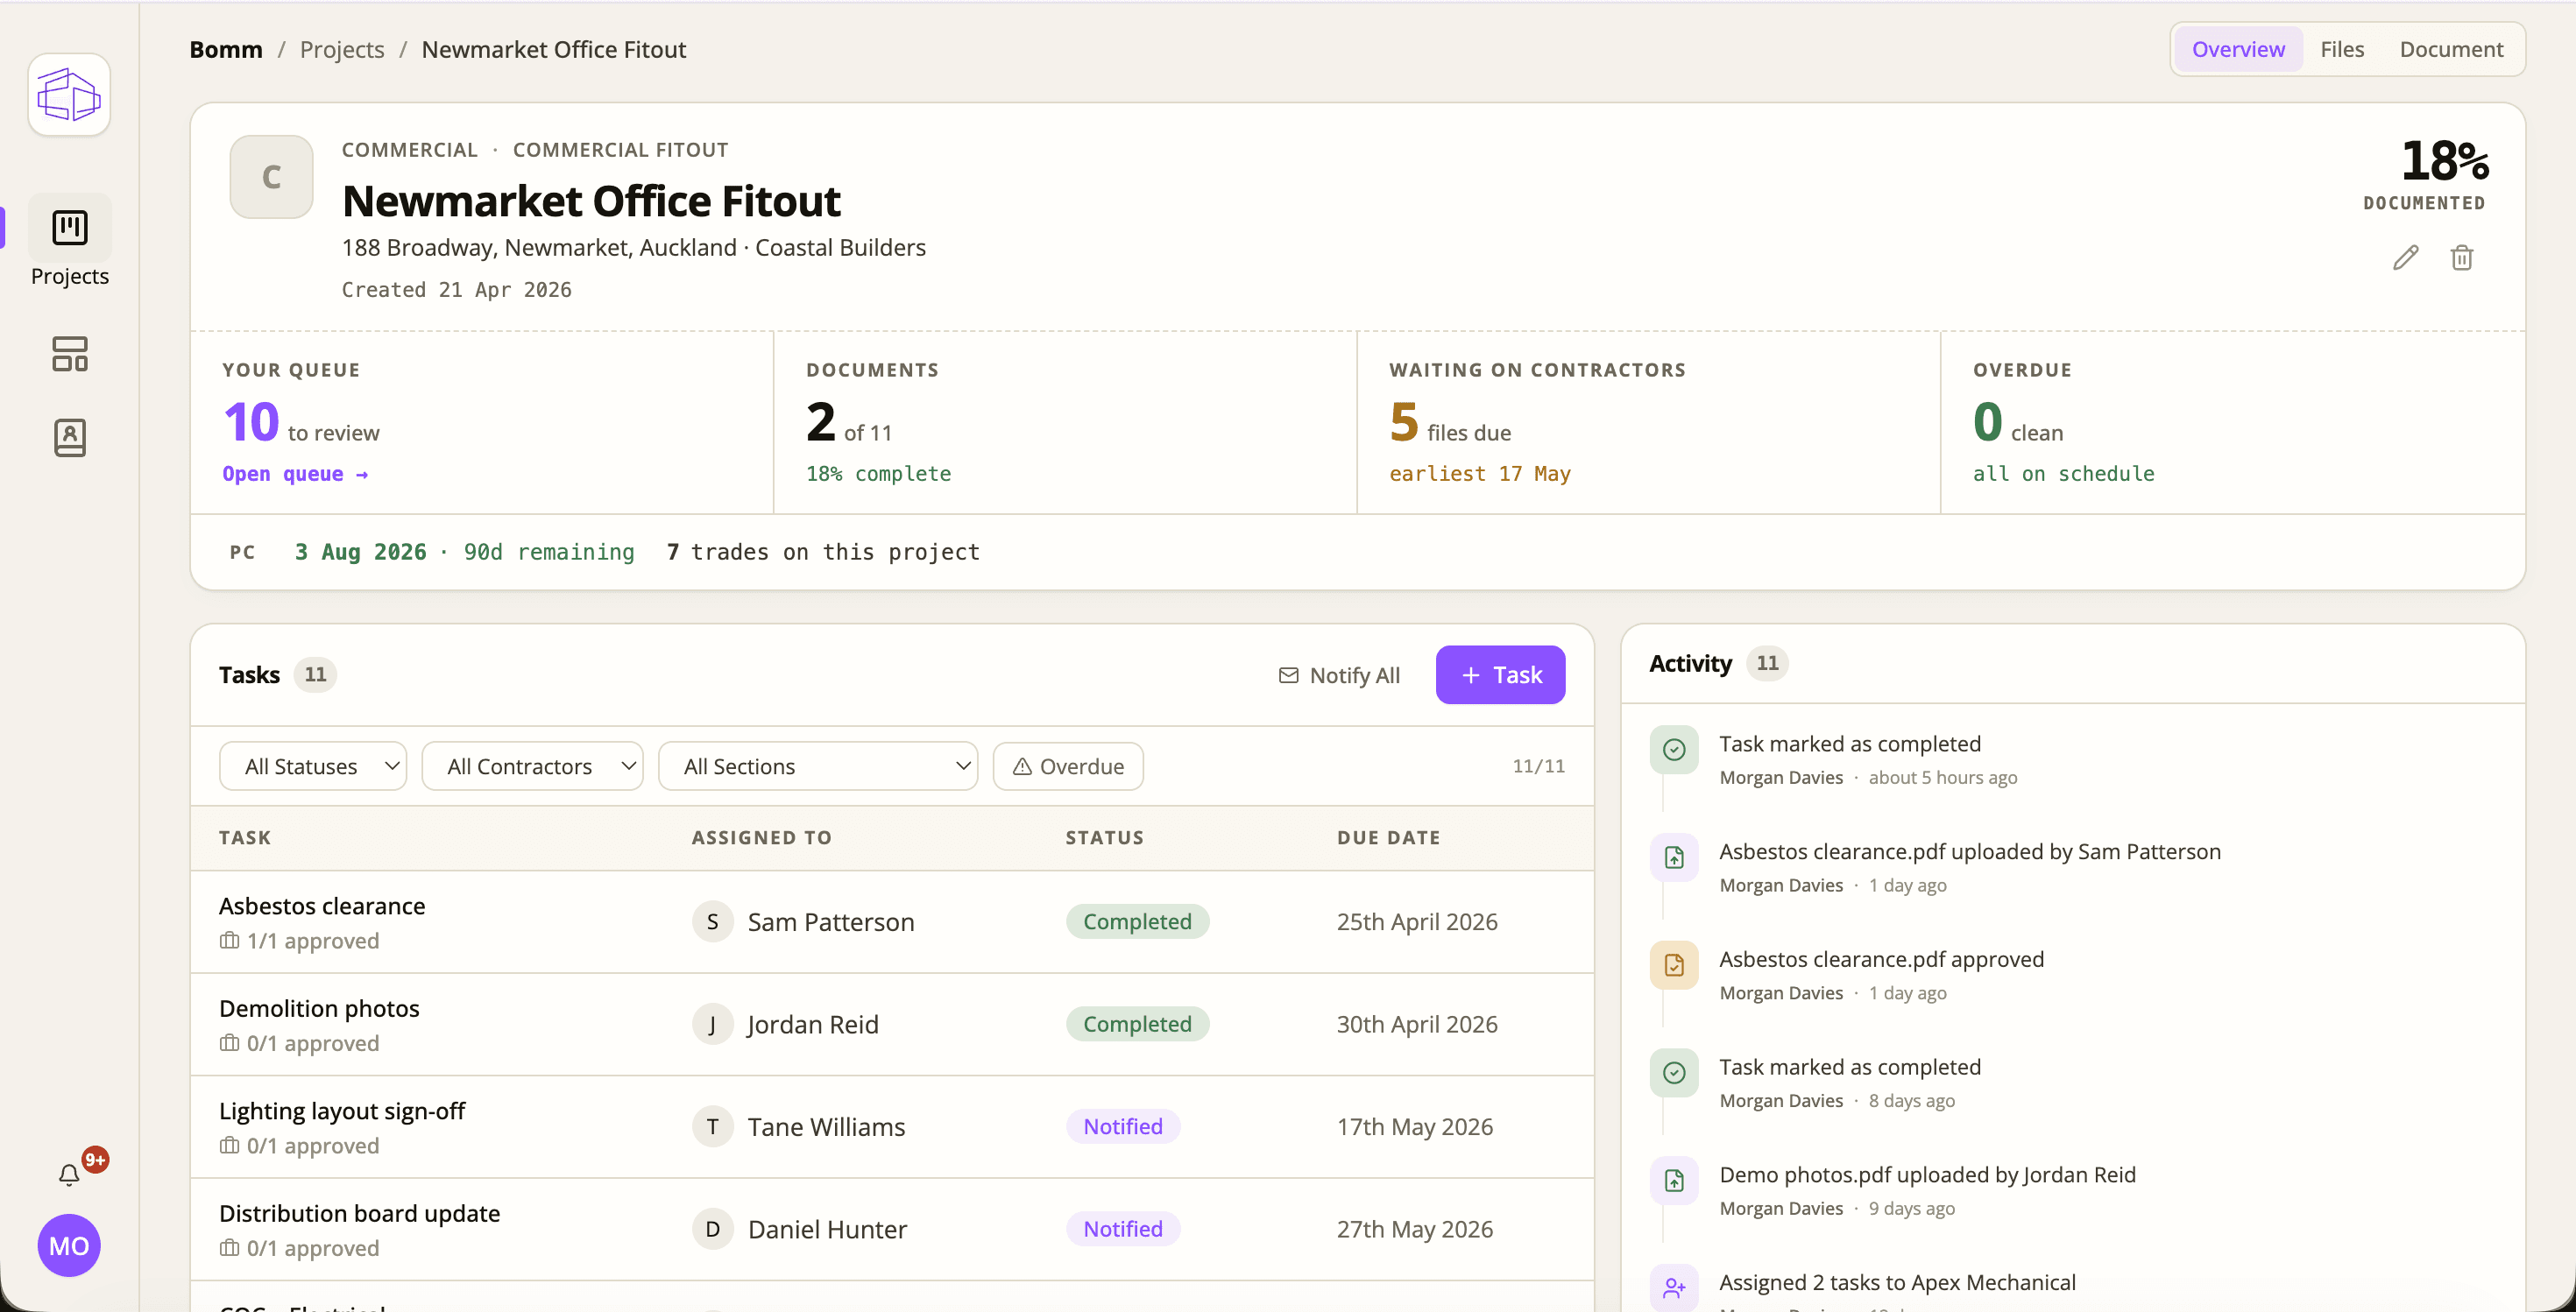Open the Distribution board update task

[360, 1213]
